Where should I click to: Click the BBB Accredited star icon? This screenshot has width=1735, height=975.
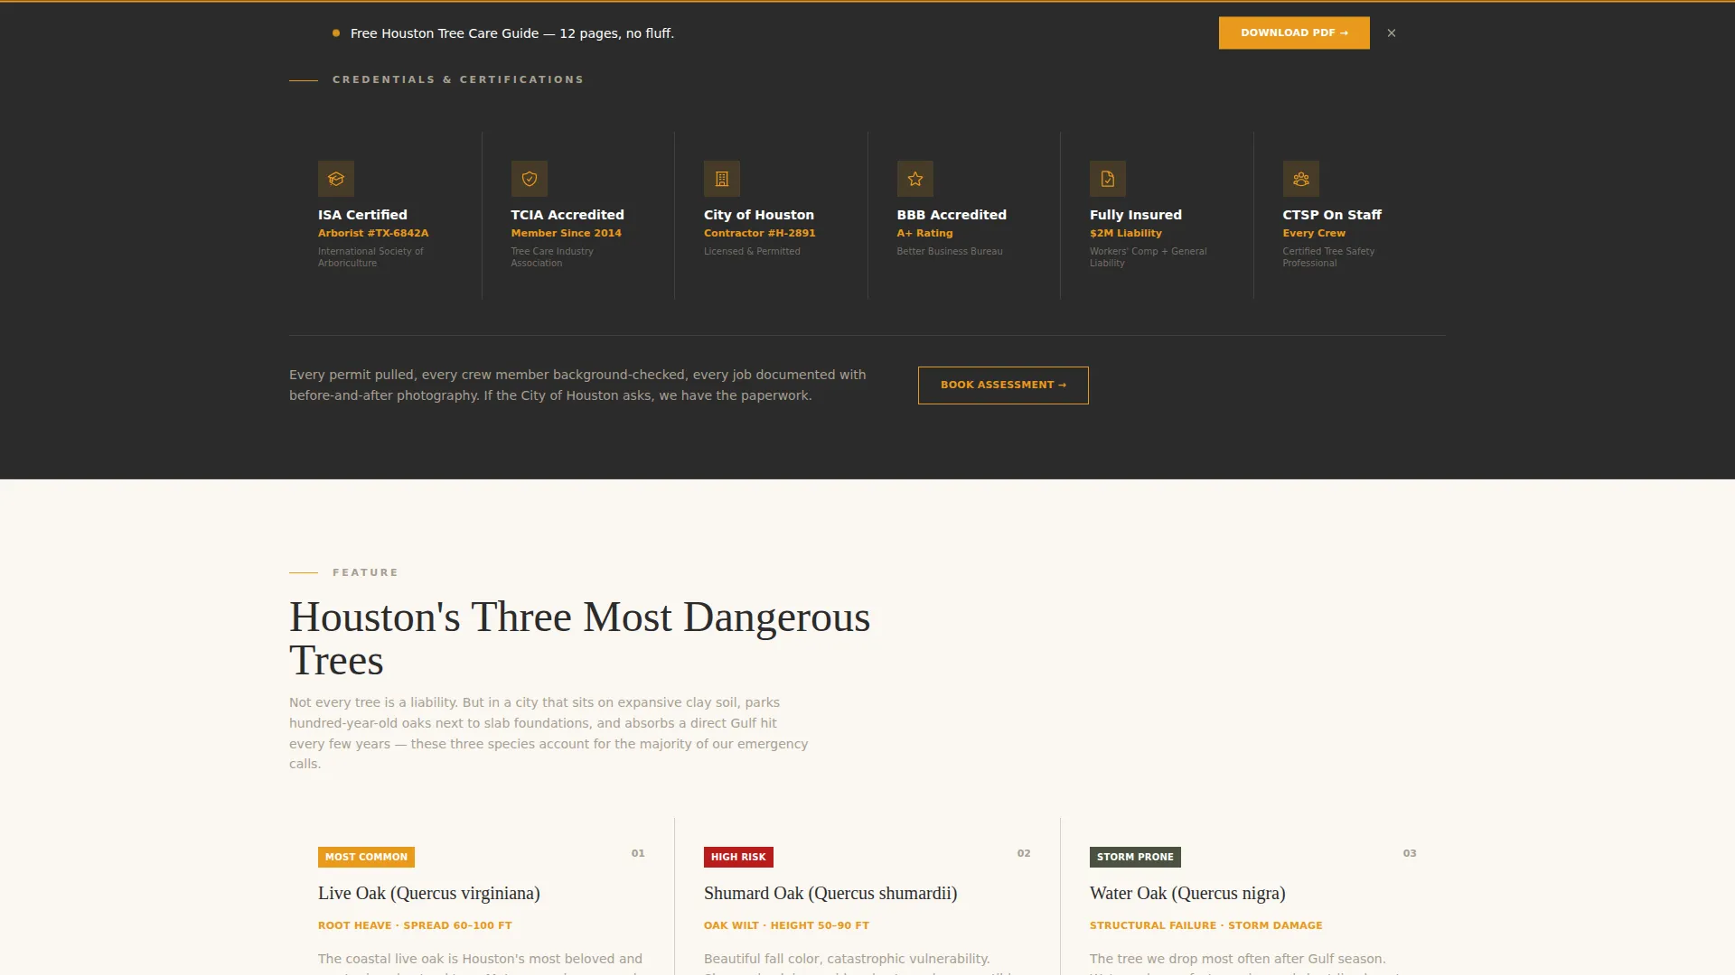915,179
